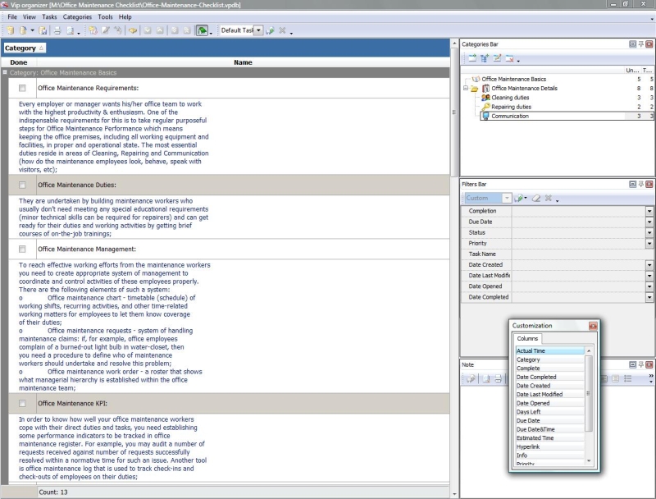Open the Tools menu
This screenshot has height=499, width=656.
coord(105,16)
